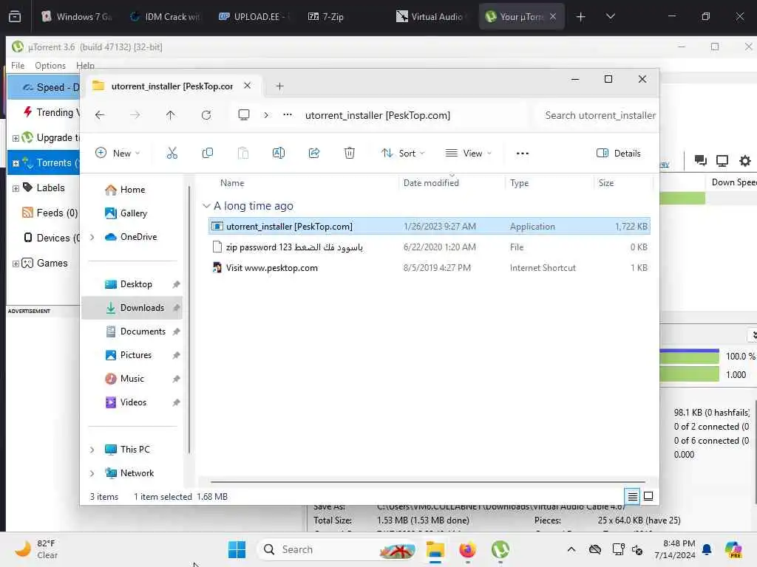Screen dimensions: 757x567
Task: Switch to the IDM Crack browser tab
Action: [x=166, y=17]
